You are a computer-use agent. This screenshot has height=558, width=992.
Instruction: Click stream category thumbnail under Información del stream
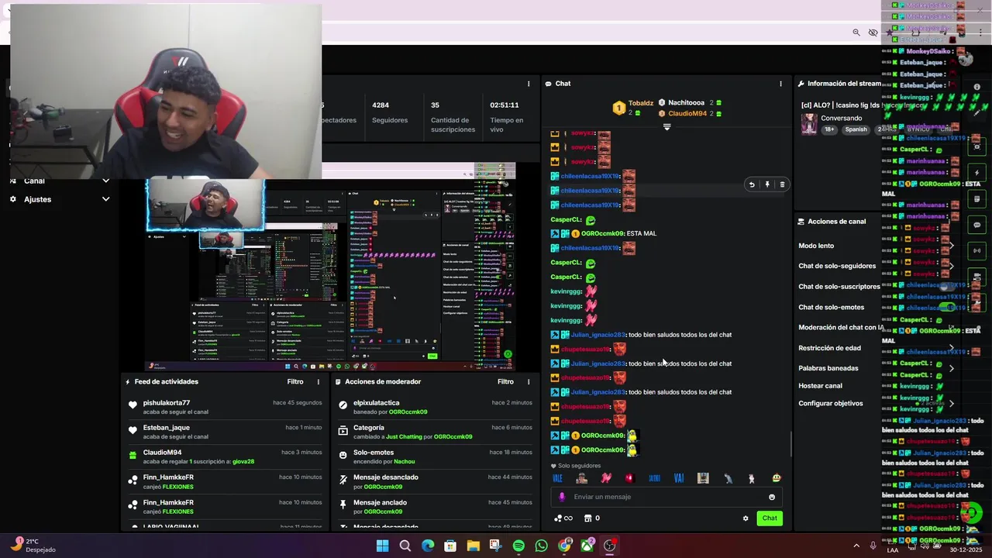point(809,124)
